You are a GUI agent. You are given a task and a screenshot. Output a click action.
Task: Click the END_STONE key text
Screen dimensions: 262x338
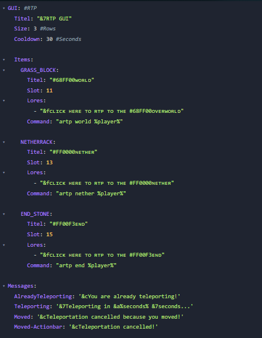35,214
